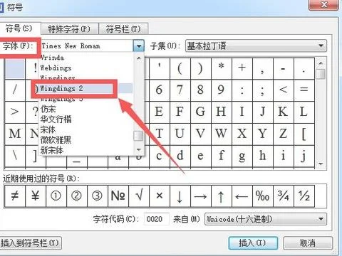
Task: Switch to the 特殊字符(P) tab
Action: 69,29
